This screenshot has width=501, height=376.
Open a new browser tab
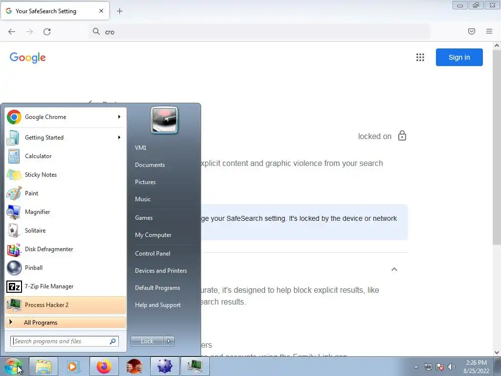(119, 11)
